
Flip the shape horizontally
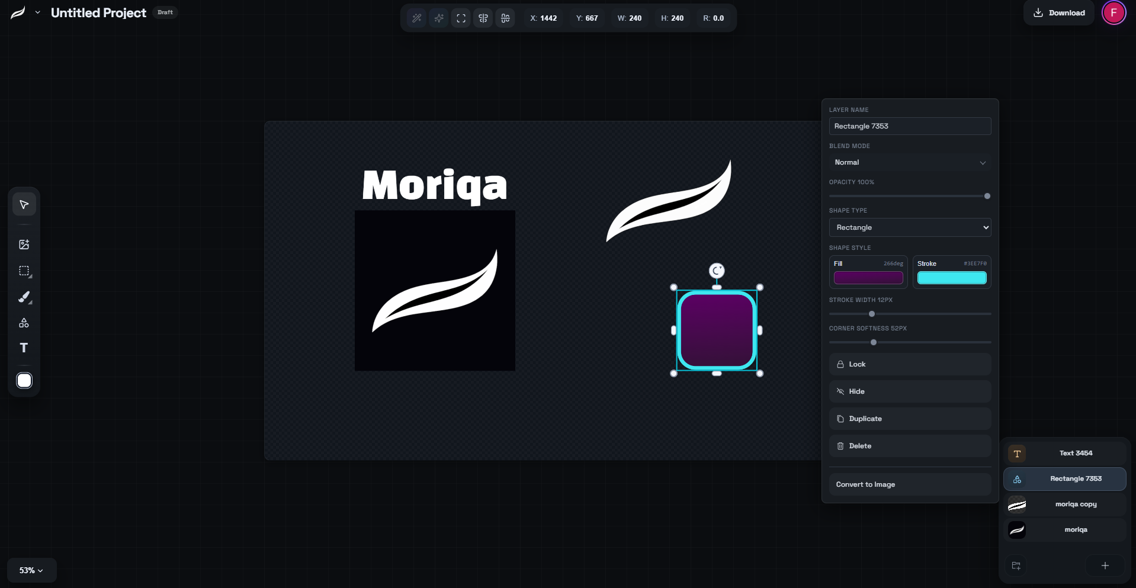[x=483, y=18]
